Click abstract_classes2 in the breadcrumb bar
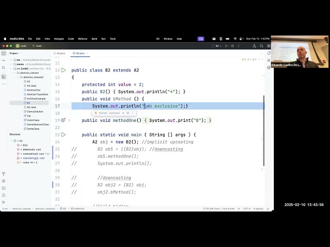The image size is (330, 247). point(45,209)
